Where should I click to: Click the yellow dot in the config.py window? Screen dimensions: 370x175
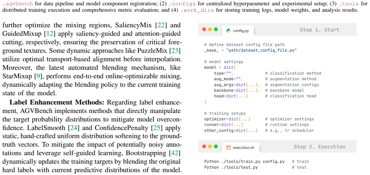coord(210,29)
